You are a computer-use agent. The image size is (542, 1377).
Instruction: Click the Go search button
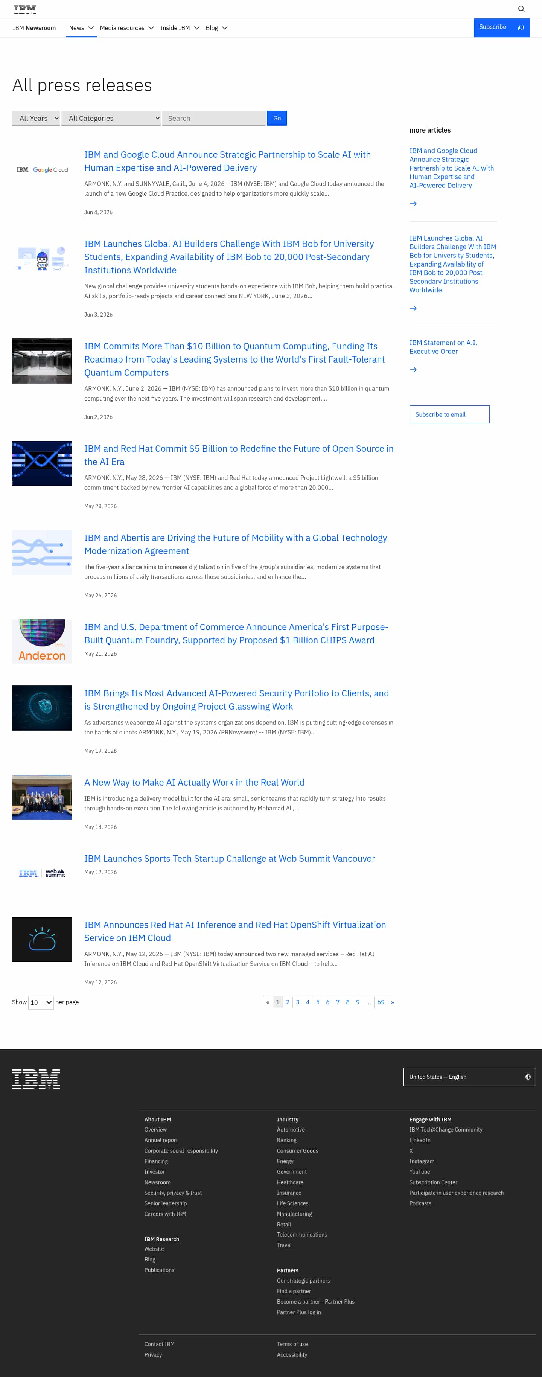click(277, 118)
